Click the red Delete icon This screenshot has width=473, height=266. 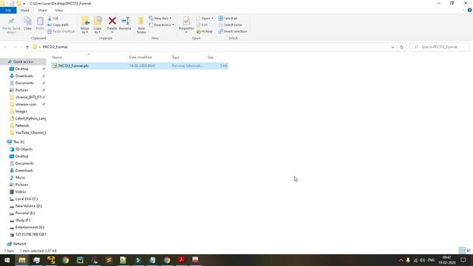click(x=112, y=21)
